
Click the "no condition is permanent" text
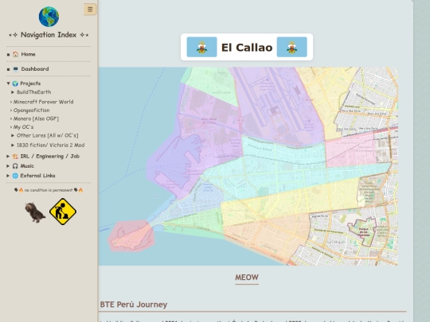click(49, 190)
